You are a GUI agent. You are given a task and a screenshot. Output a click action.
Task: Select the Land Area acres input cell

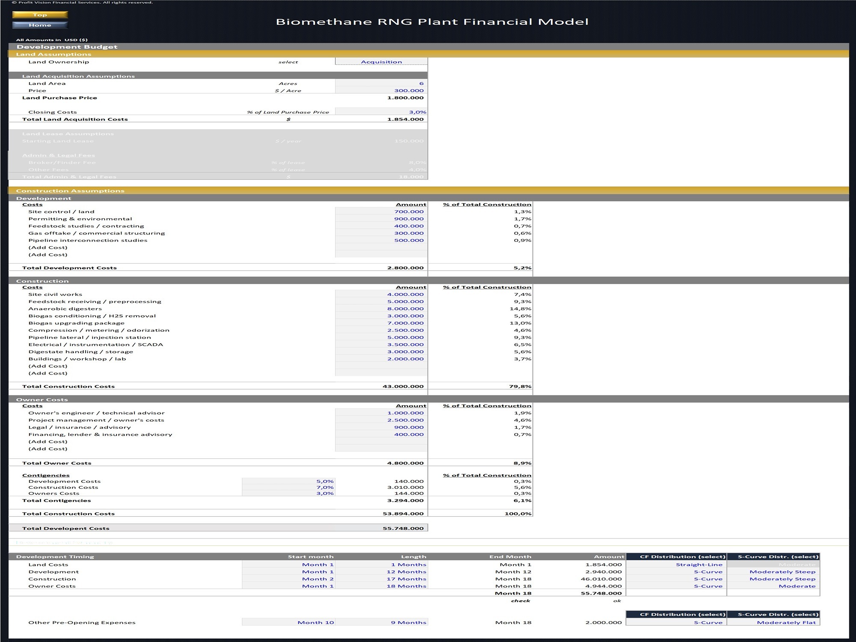coord(381,83)
